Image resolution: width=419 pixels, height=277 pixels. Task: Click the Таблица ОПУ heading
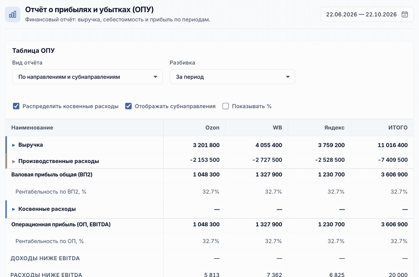[x=34, y=50]
